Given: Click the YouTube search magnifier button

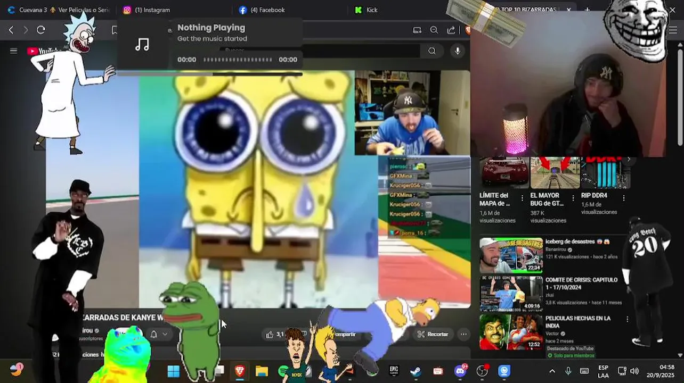Looking at the screenshot, I should [x=432, y=51].
